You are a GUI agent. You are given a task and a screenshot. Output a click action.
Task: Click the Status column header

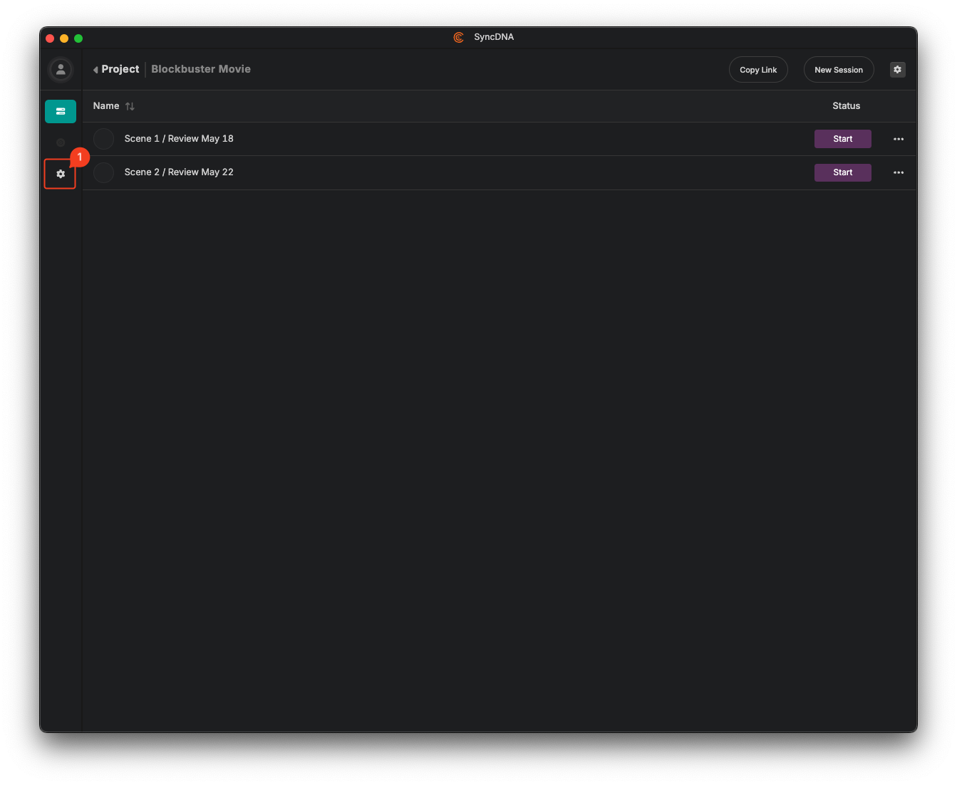point(846,106)
